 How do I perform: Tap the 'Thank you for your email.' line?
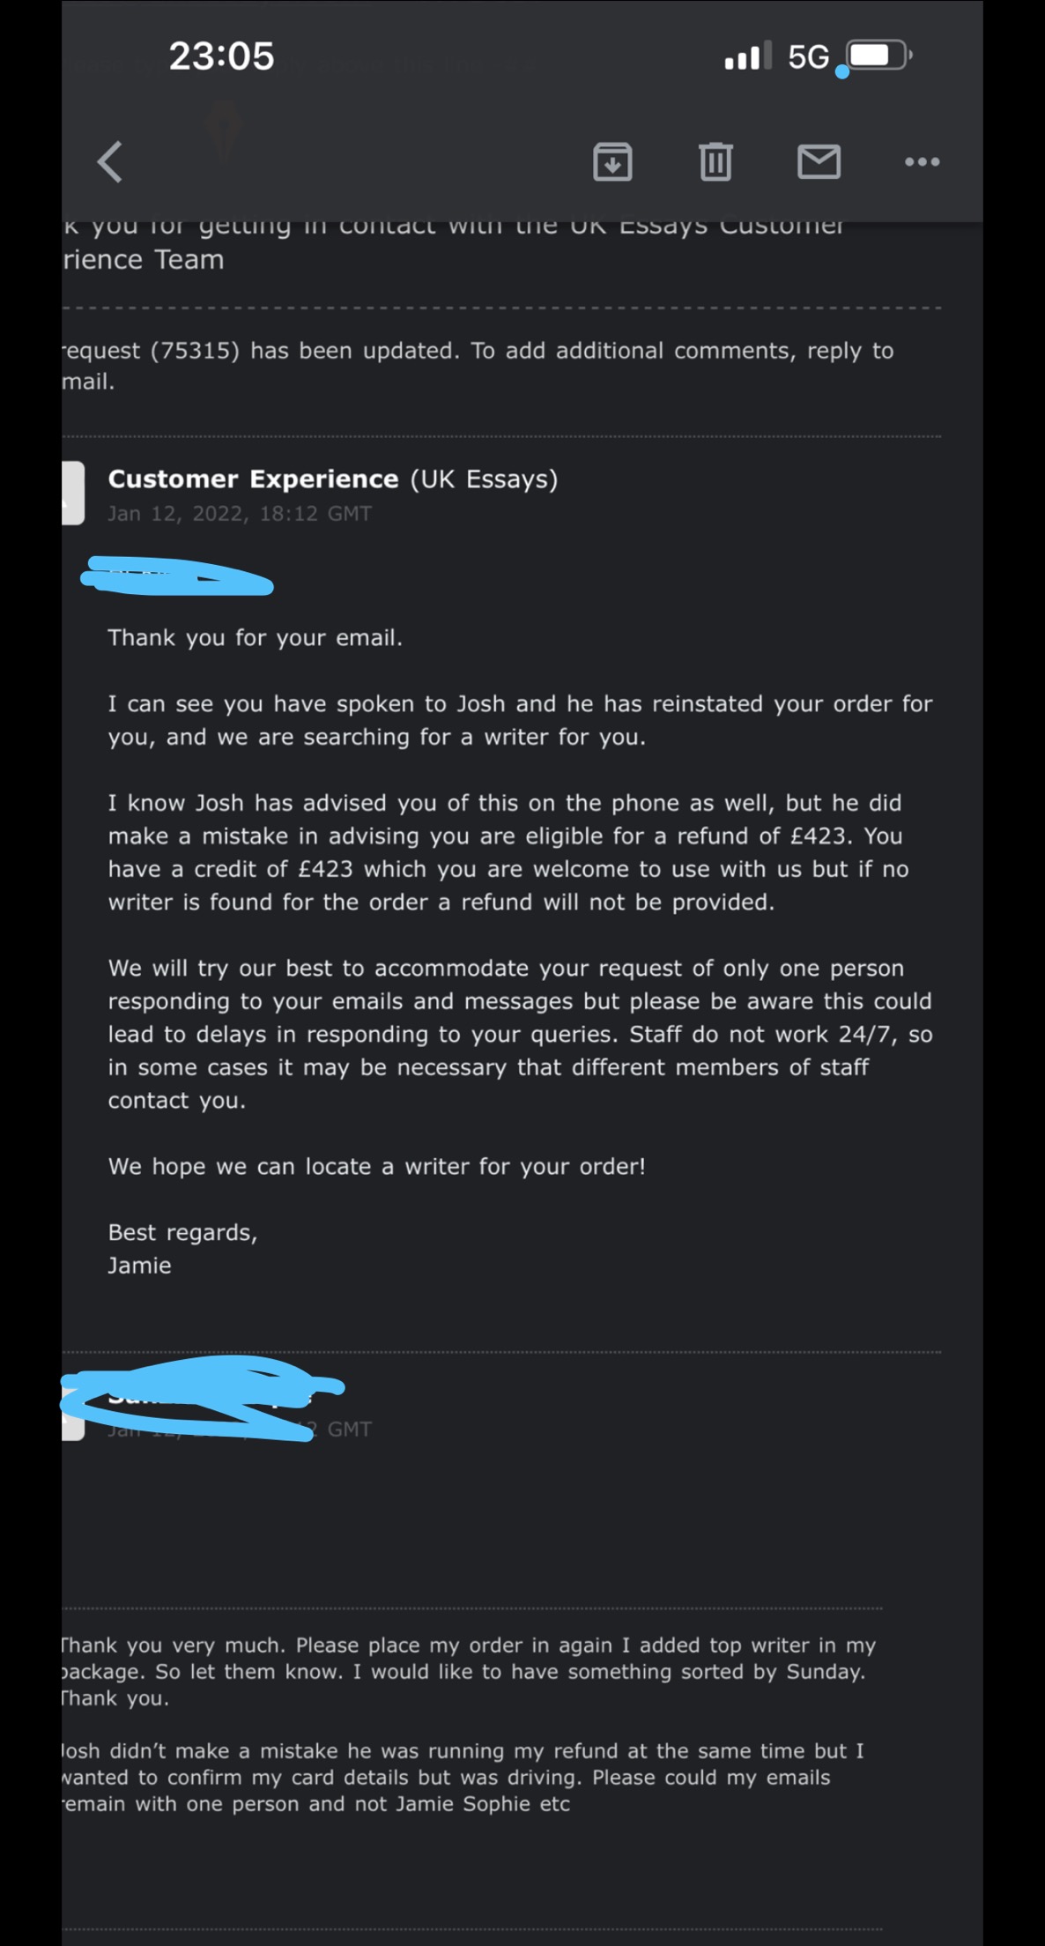click(255, 637)
